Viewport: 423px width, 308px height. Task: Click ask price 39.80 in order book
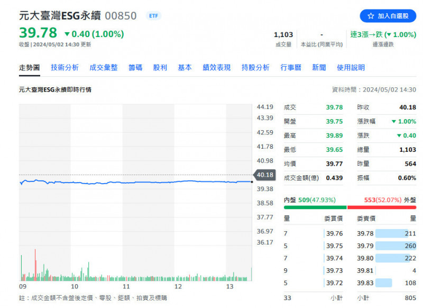365,258
